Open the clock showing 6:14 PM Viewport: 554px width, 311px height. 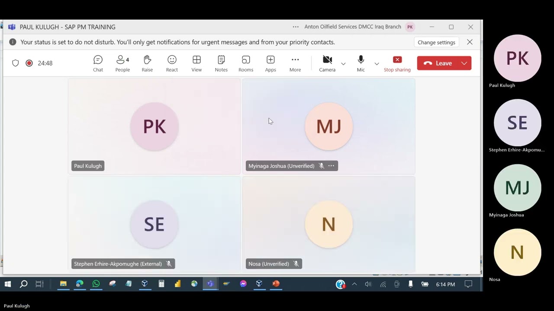coord(445,284)
